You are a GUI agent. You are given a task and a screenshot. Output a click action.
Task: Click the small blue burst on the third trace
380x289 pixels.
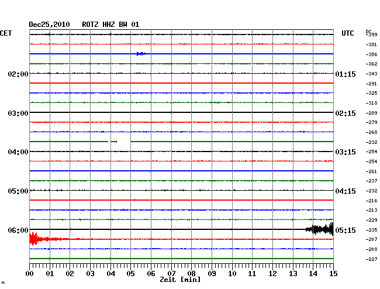141,54
